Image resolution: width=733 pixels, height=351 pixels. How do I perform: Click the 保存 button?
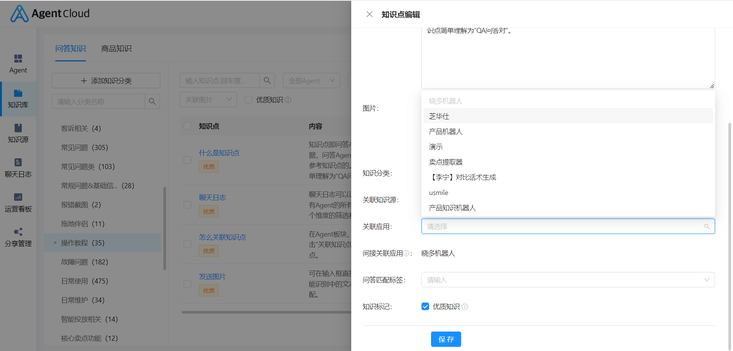point(446,339)
